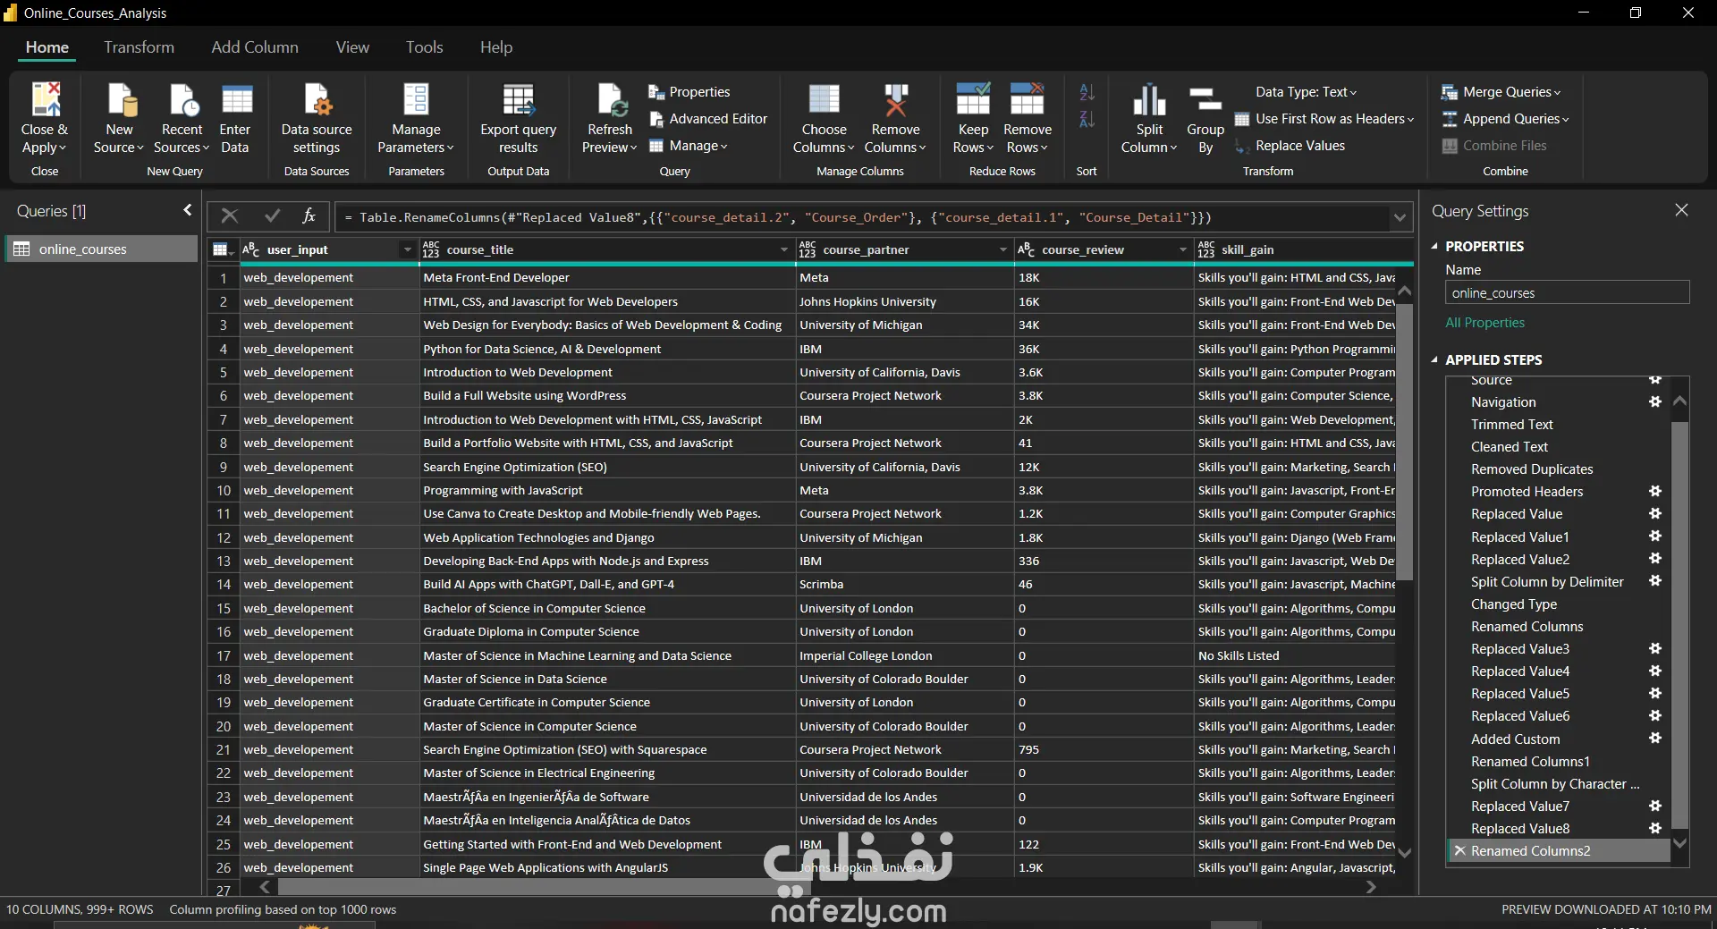The image size is (1717, 929).
Task: Collapse the Queries pane
Action: 187,210
